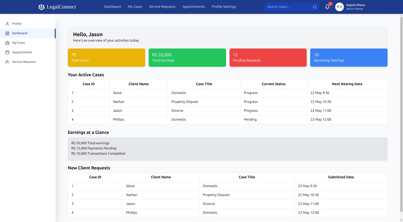
Task: Click the Dashboard grid icon in sidebar
Action: pos(7,33)
